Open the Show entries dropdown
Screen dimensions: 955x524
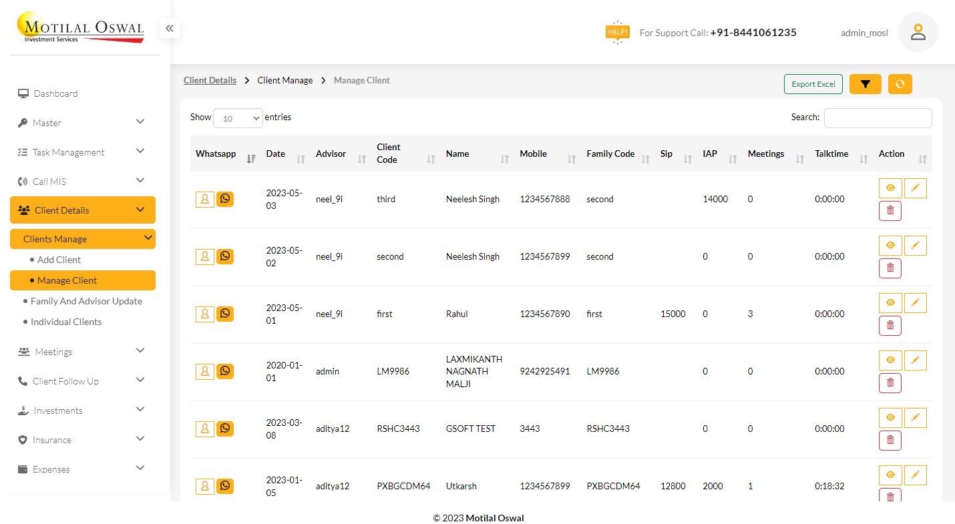point(238,118)
